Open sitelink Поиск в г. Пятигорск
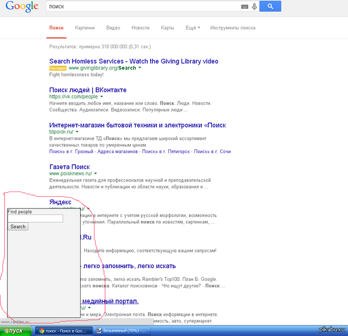 tap(166, 151)
